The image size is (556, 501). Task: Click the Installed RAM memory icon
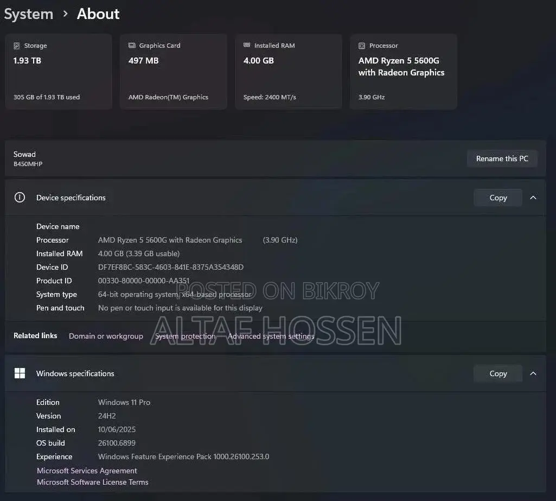[247, 45]
